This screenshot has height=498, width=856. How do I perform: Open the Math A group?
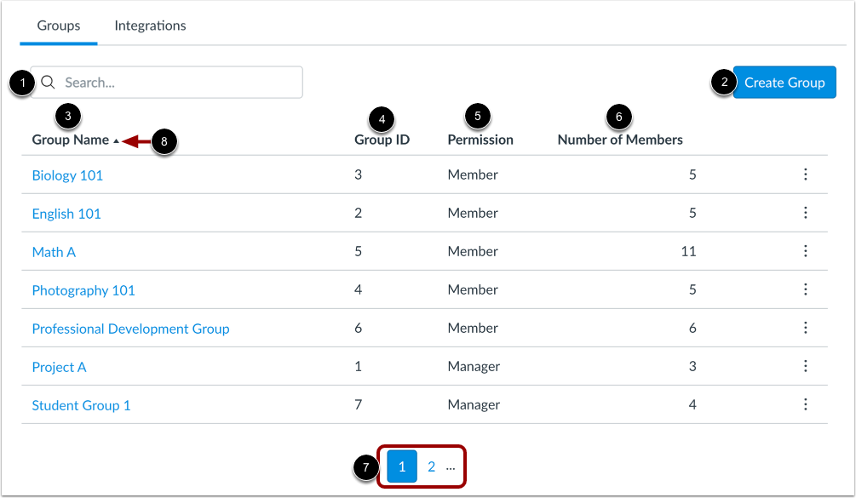54,251
